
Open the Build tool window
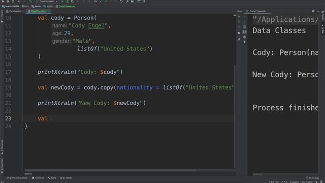(x=52, y=178)
